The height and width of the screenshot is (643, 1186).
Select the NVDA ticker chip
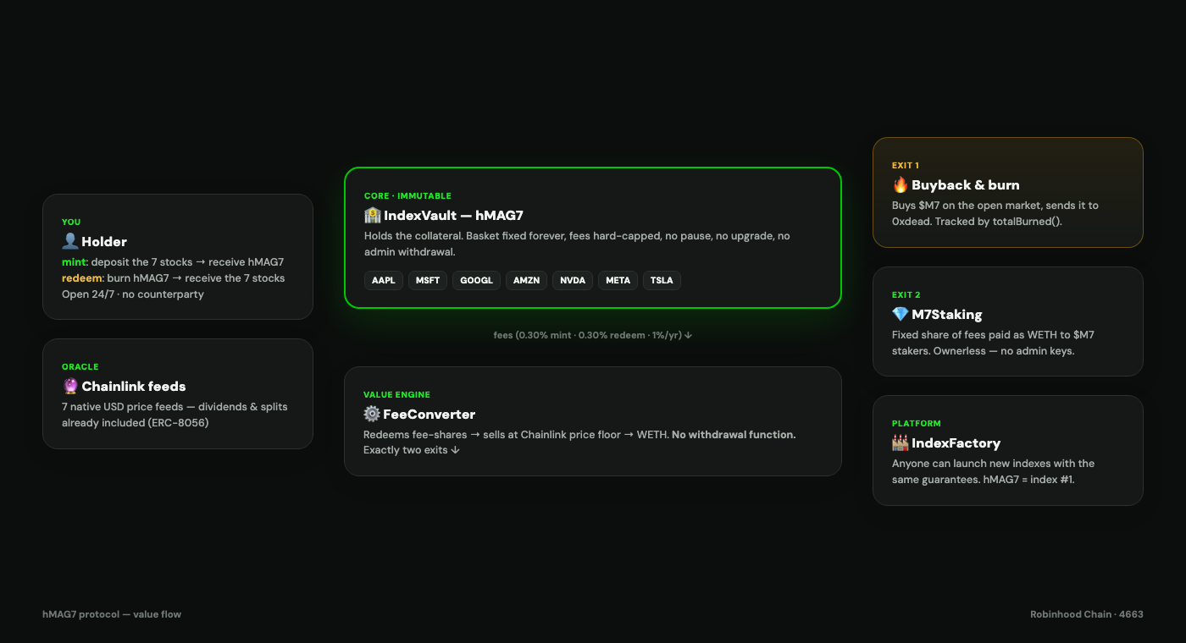click(x=573, y=280)
